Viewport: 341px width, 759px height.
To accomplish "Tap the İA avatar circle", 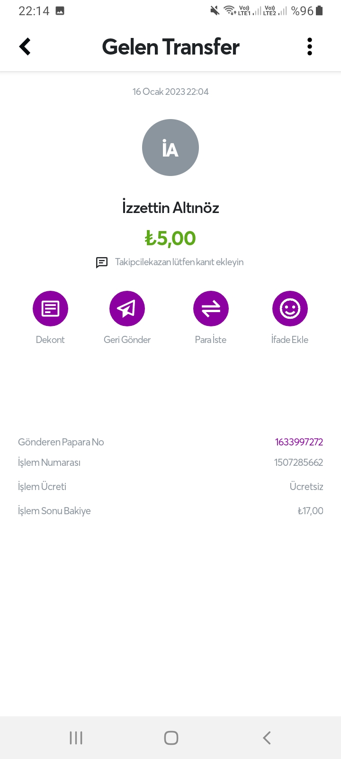I will pos(170,148).
